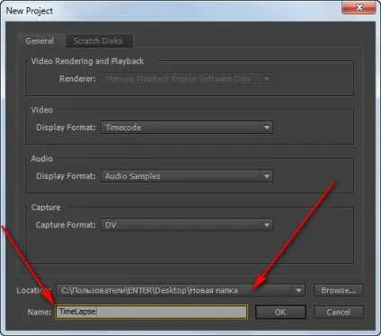Open the Capture Format dropdown showing DV

[x=187, y=225]
